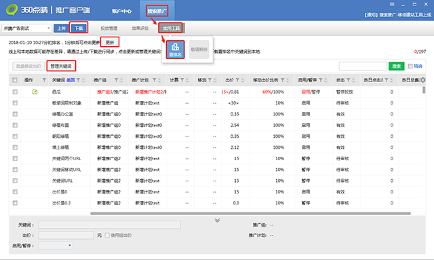Open the filter funnel on the 昨日点击 column
Image resolution: width=434 pixels, height=260 pixels.
(387, 80)
